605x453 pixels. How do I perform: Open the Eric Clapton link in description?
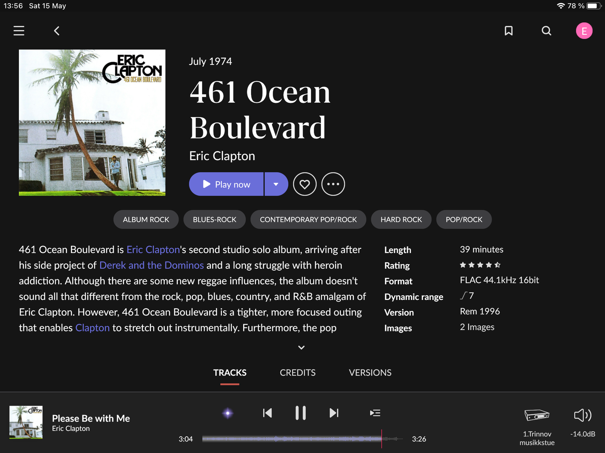pos(153,250)
